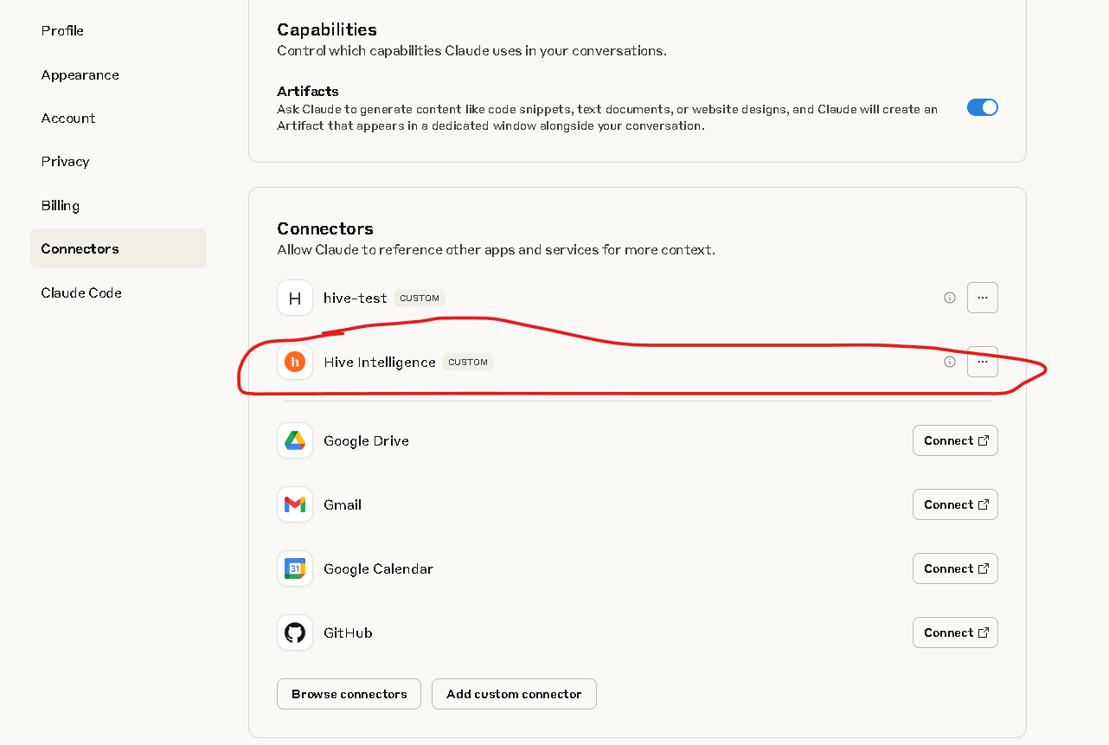Open the Privacy settings section
Screen dimensions: 1109x745
[x=65, y=161]
